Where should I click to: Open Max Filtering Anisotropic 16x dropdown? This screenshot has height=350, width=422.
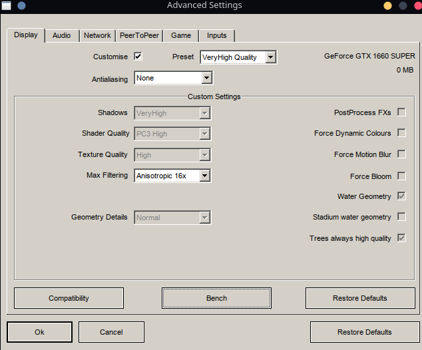172,176
